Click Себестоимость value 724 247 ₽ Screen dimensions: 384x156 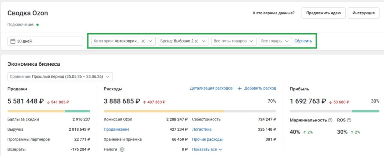[x=267, y=119]
